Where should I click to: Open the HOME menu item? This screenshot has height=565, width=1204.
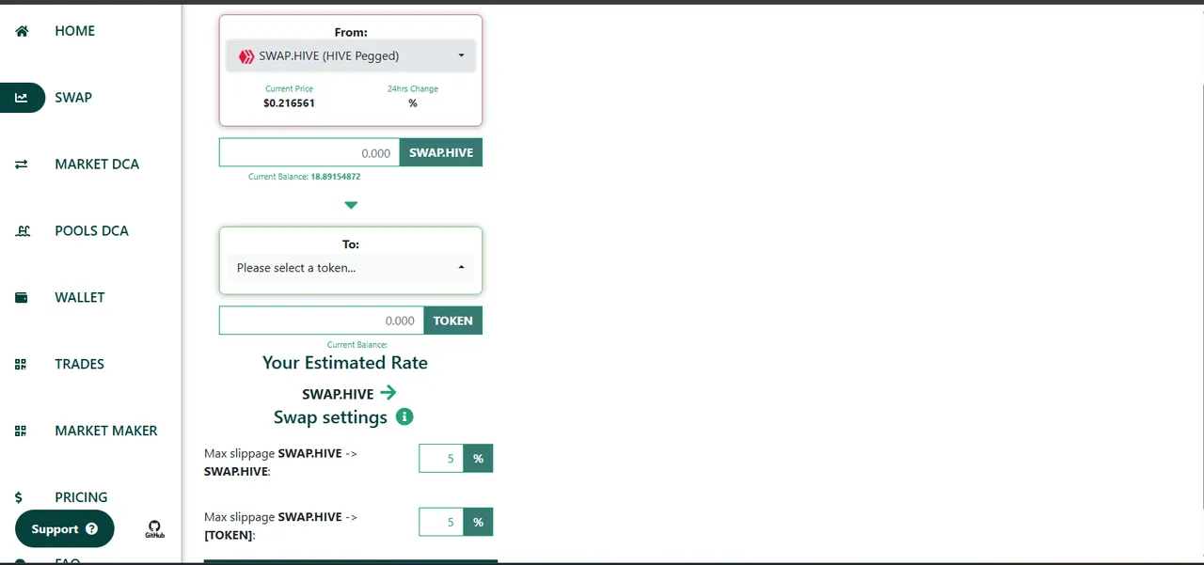pos(75,31)
